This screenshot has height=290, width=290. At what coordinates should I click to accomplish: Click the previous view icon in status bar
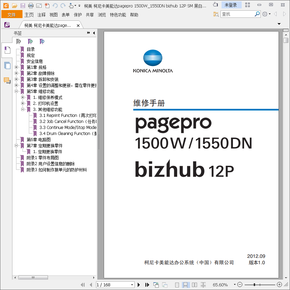coord(156,285)
